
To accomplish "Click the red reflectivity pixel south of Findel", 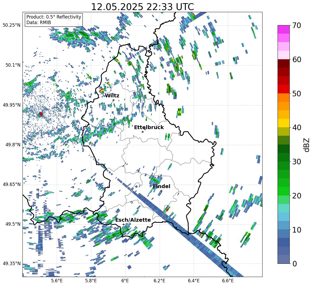I will (167, 210).
